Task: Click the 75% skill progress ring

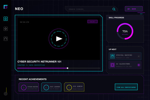Action: pyautogui.click(x=125, y=31)
